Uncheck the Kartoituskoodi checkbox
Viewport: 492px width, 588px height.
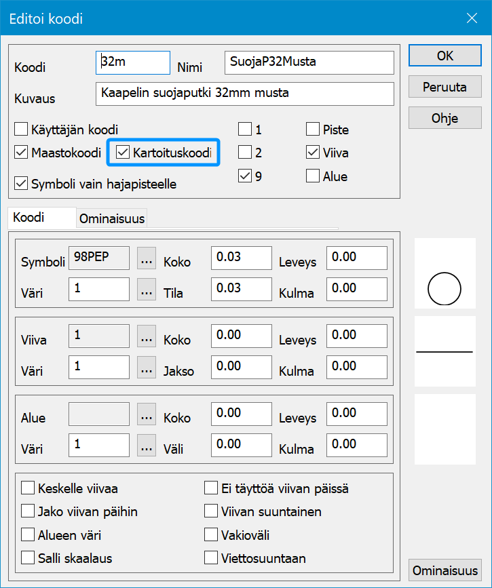124,153
